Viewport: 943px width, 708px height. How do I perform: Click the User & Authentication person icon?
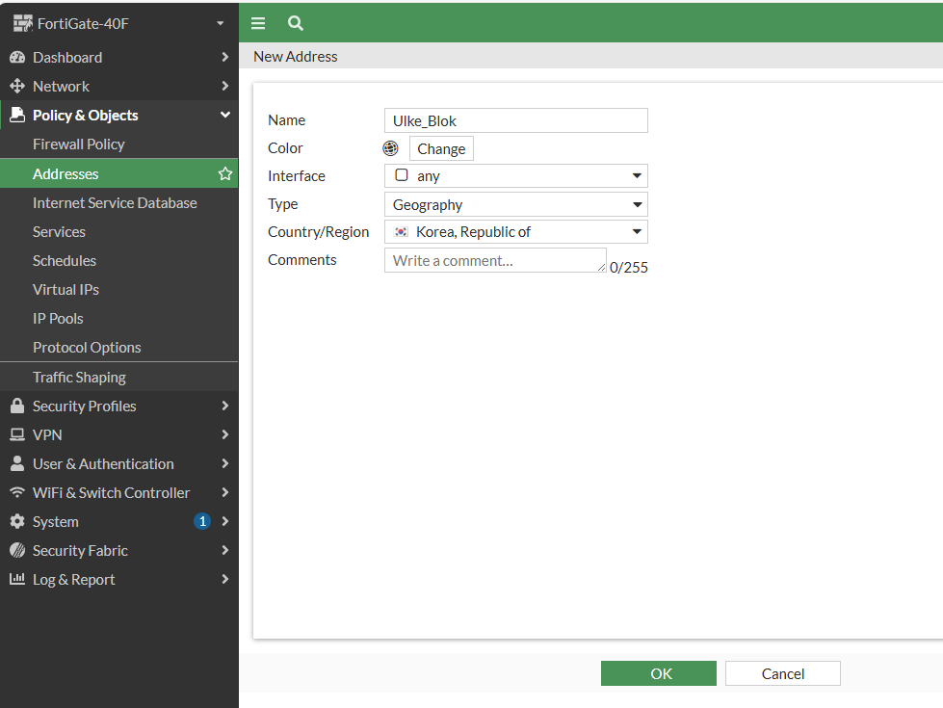tap(17, 463)
